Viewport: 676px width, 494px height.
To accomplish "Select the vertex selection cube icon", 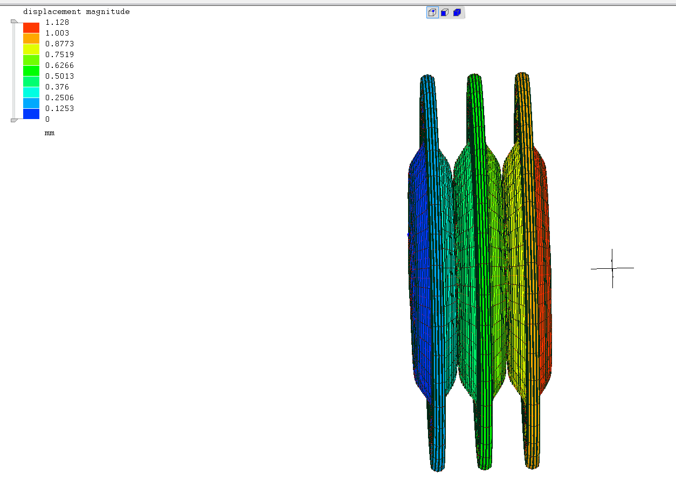I will coord(432,12).
